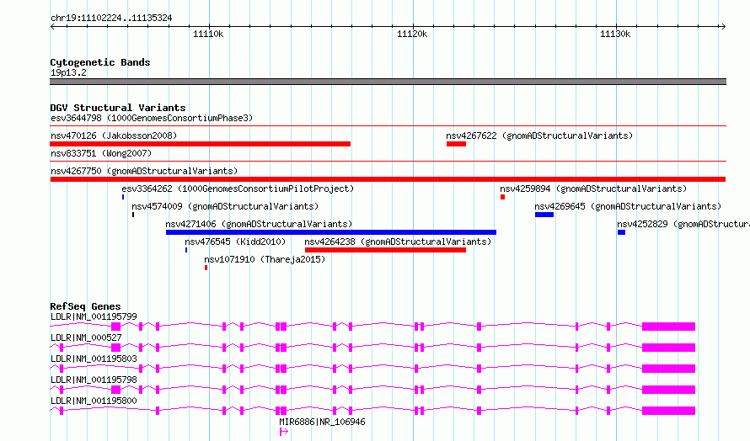The image size is (750, 441).
Task: Open the nsv4267622 (gnomADStructuralVariants) label
Action: click(x=539, y=135)
